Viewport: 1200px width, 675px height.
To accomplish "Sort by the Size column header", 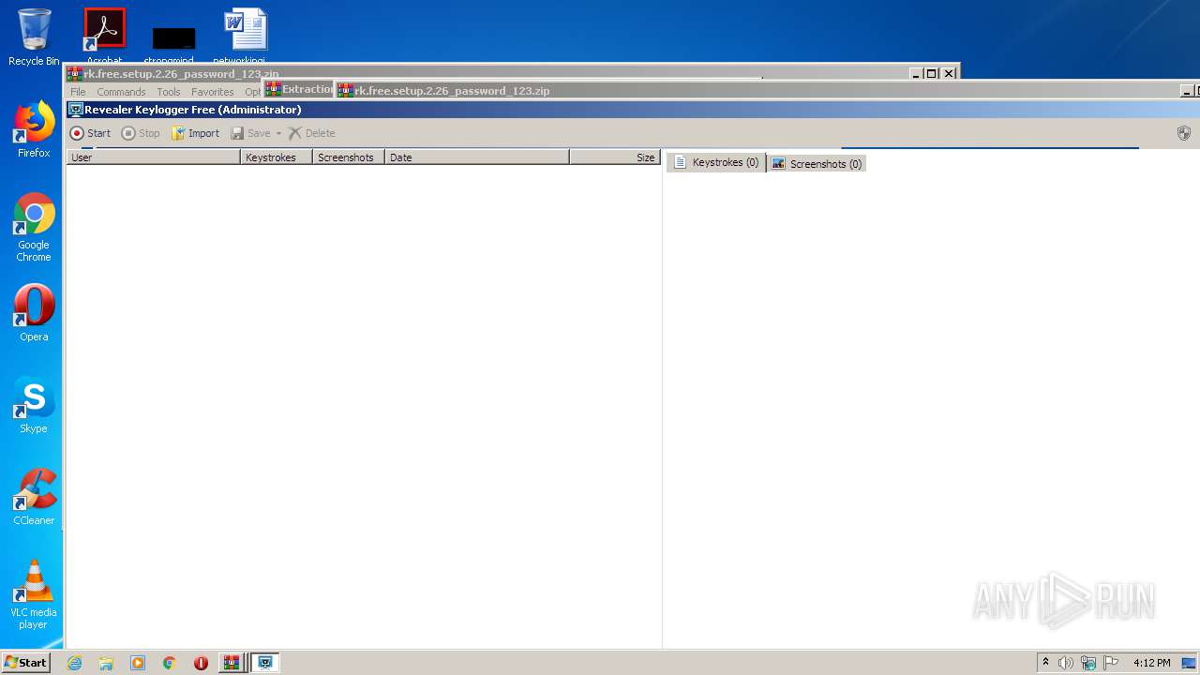I will [614, 157].
